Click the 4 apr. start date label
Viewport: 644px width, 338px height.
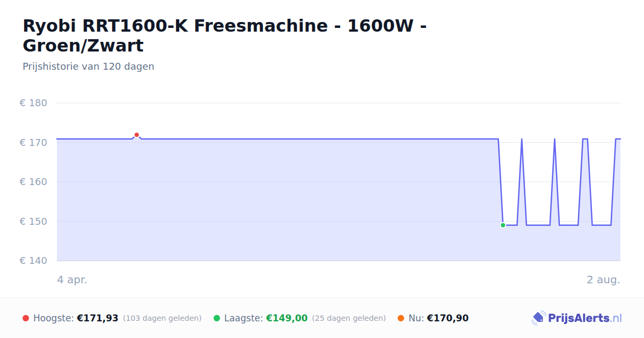(x=72, y=280)
